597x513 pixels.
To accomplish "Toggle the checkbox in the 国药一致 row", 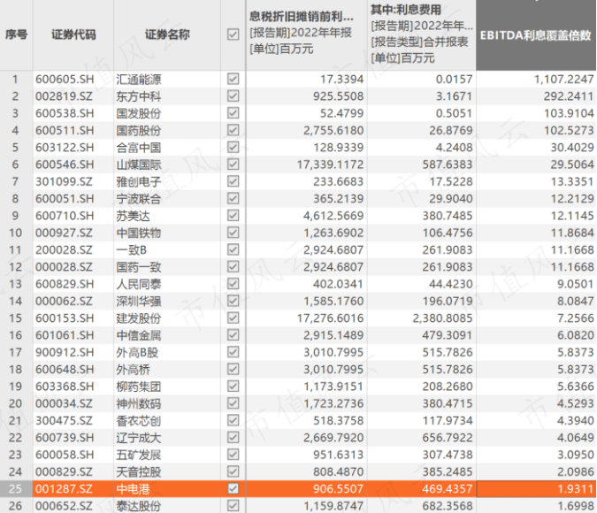I will [233, 266].
